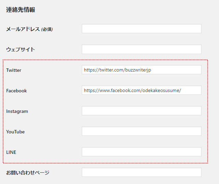This screenshot has height=184, width=219.
Task: Select the Facebook label text
Action: [x=16, y=91]
